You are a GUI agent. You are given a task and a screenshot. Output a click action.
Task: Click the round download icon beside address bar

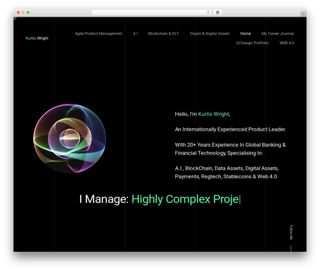click(x=218, y=12)
